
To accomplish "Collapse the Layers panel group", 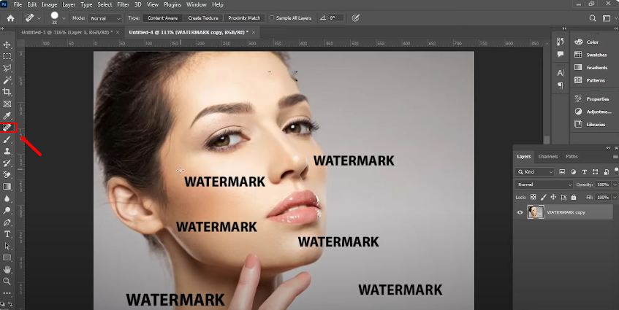I will coord(608,148).
